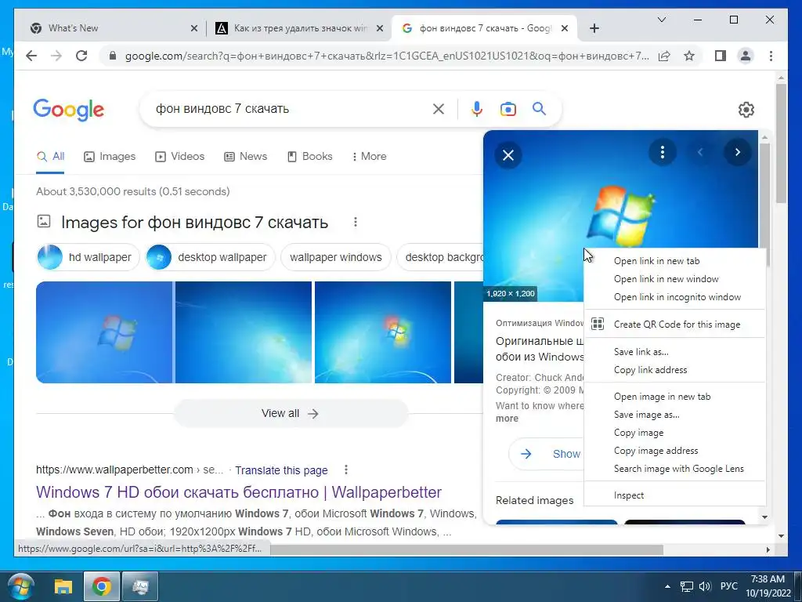The width and height of the screenshot is (802, 602).
Task: Choose Copy link address
Action: (674, 370)
